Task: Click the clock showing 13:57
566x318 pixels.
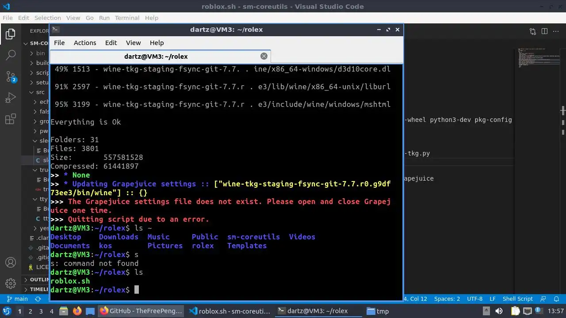Action: (x=556, y=311)
